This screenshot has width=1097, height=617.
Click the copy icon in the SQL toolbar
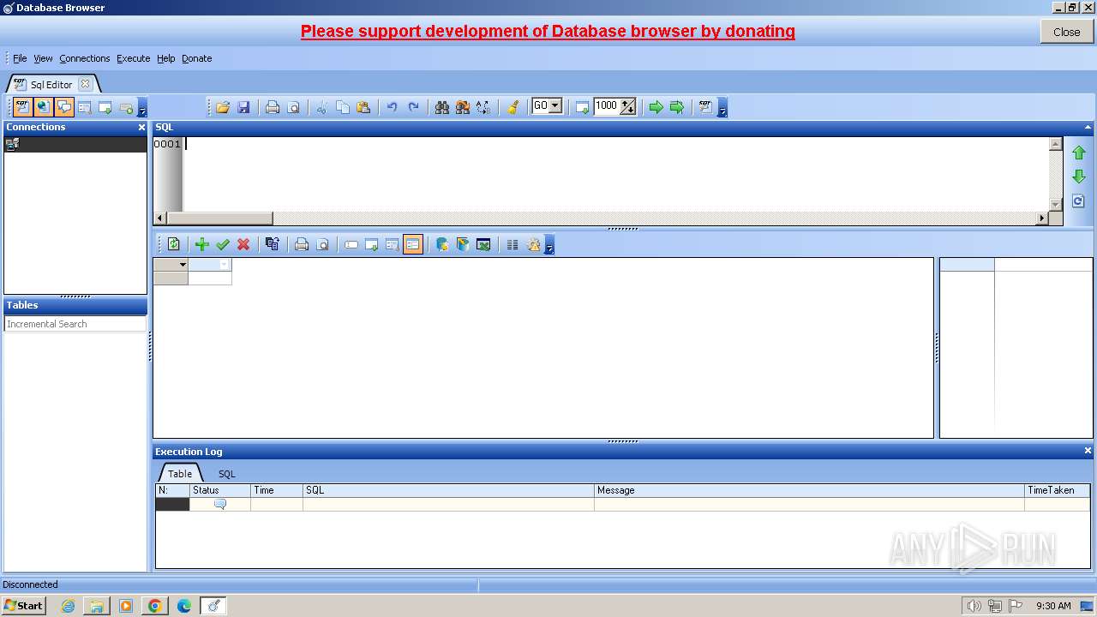click(x=342, y=107)
